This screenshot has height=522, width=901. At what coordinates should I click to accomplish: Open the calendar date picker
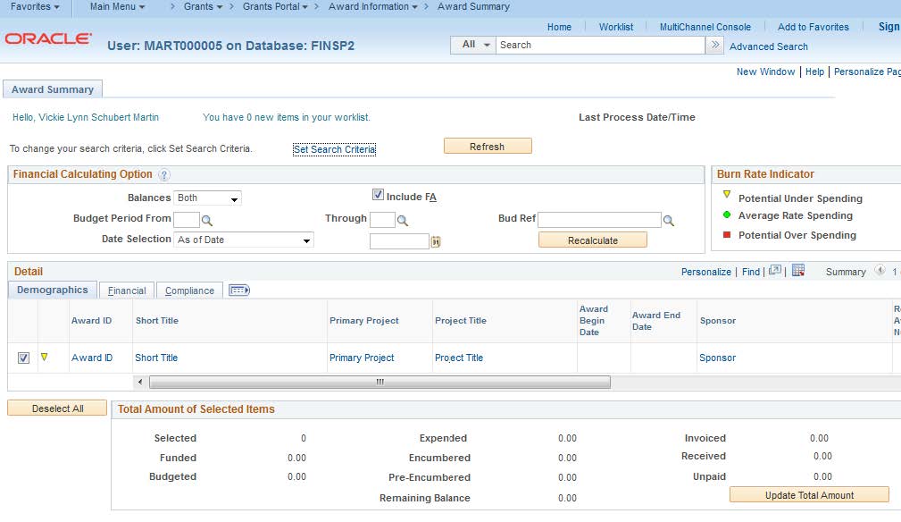click(436, 241)
